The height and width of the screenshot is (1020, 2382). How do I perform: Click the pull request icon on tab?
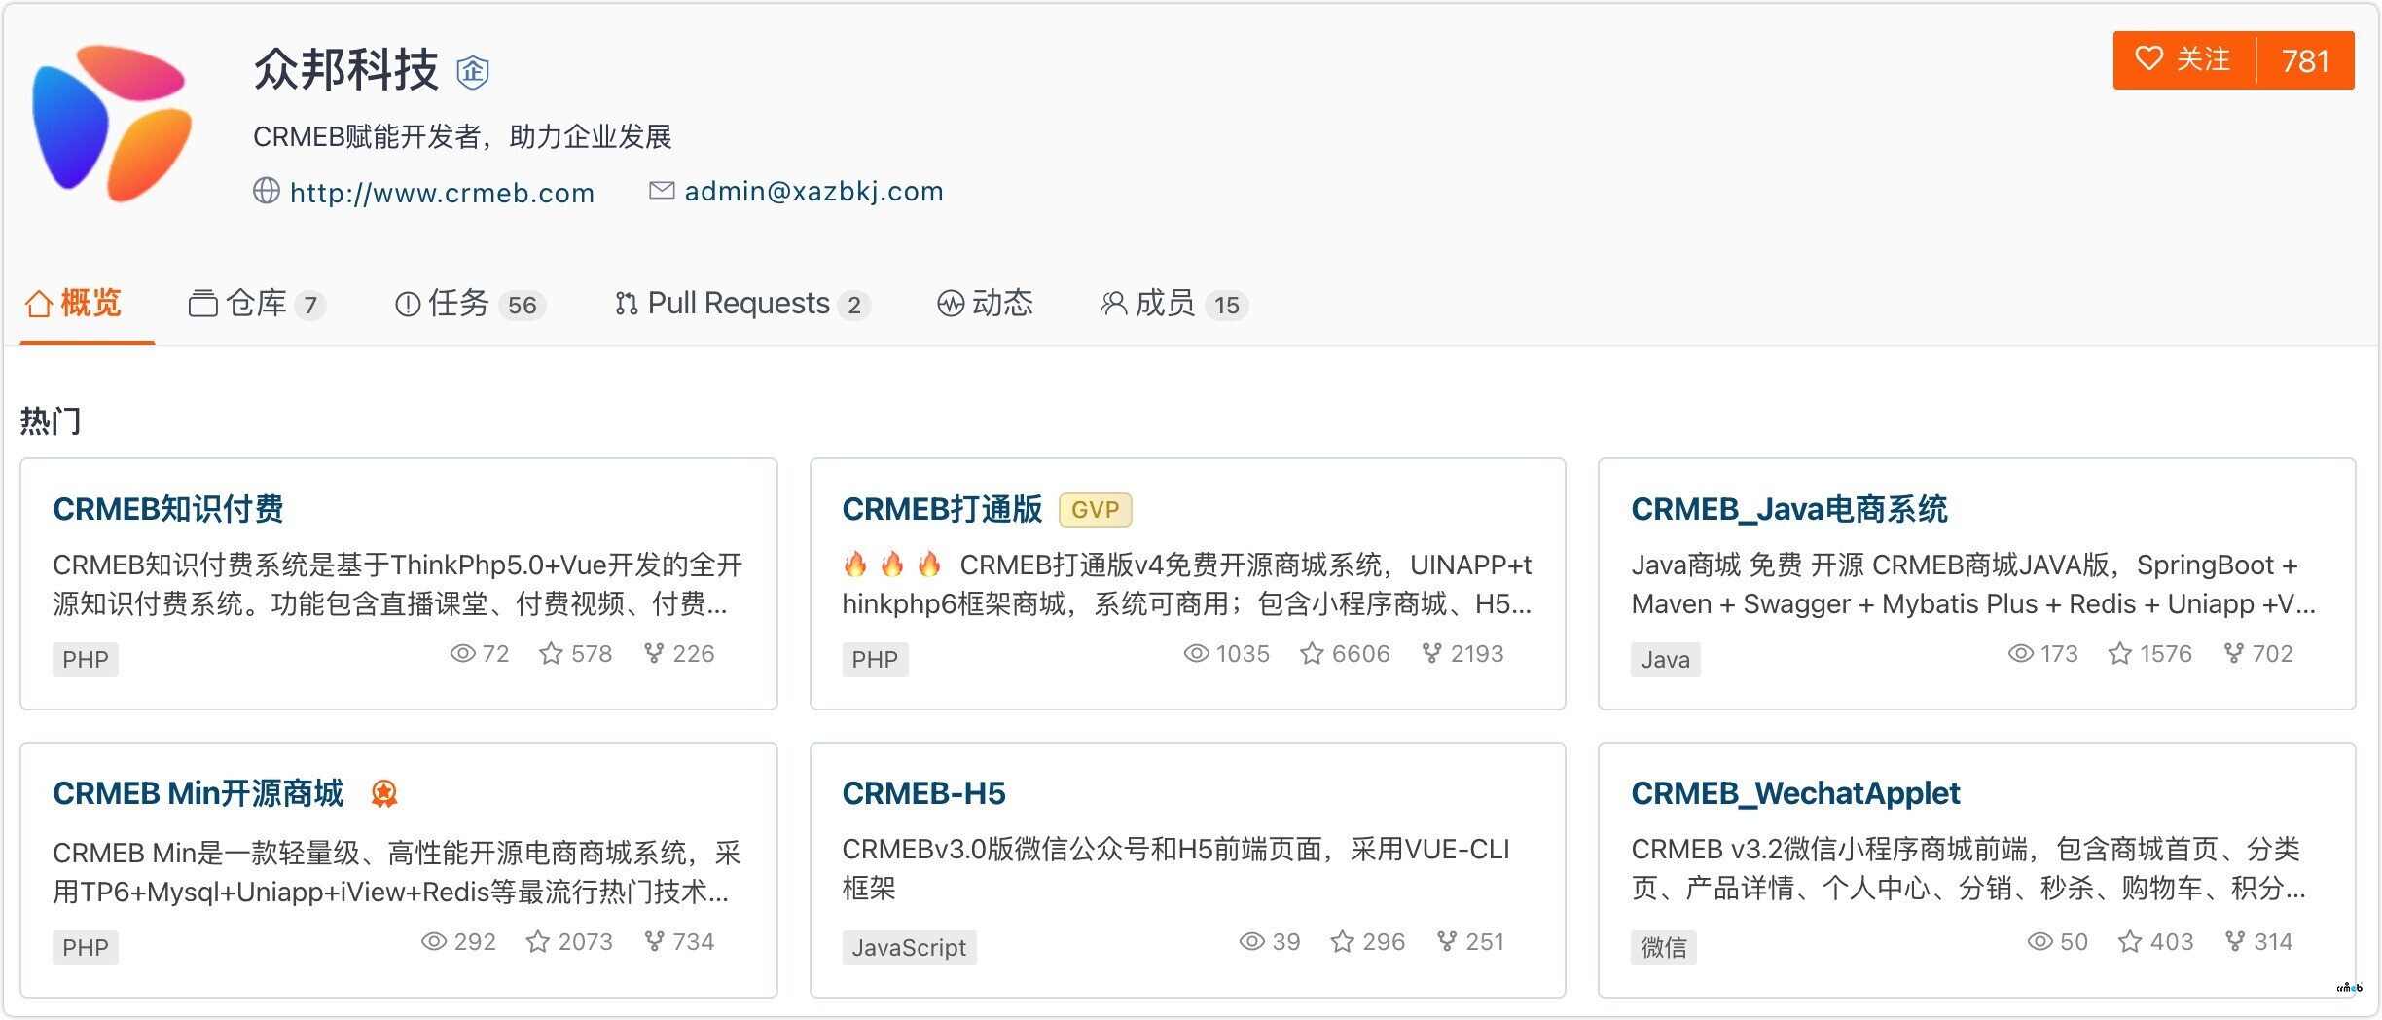tap(627, 305)
